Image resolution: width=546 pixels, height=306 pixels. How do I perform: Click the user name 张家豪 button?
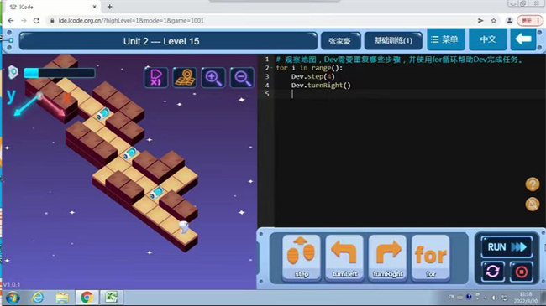pos(340,41)
